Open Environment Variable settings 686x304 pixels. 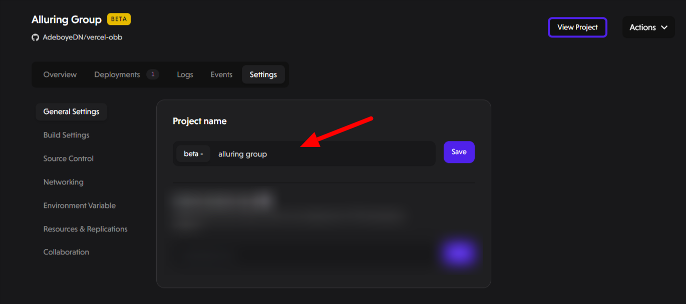[x=80, y=205]
